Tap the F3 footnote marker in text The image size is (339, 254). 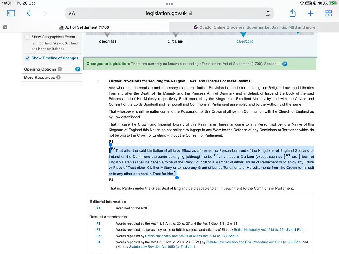(216, 155)
